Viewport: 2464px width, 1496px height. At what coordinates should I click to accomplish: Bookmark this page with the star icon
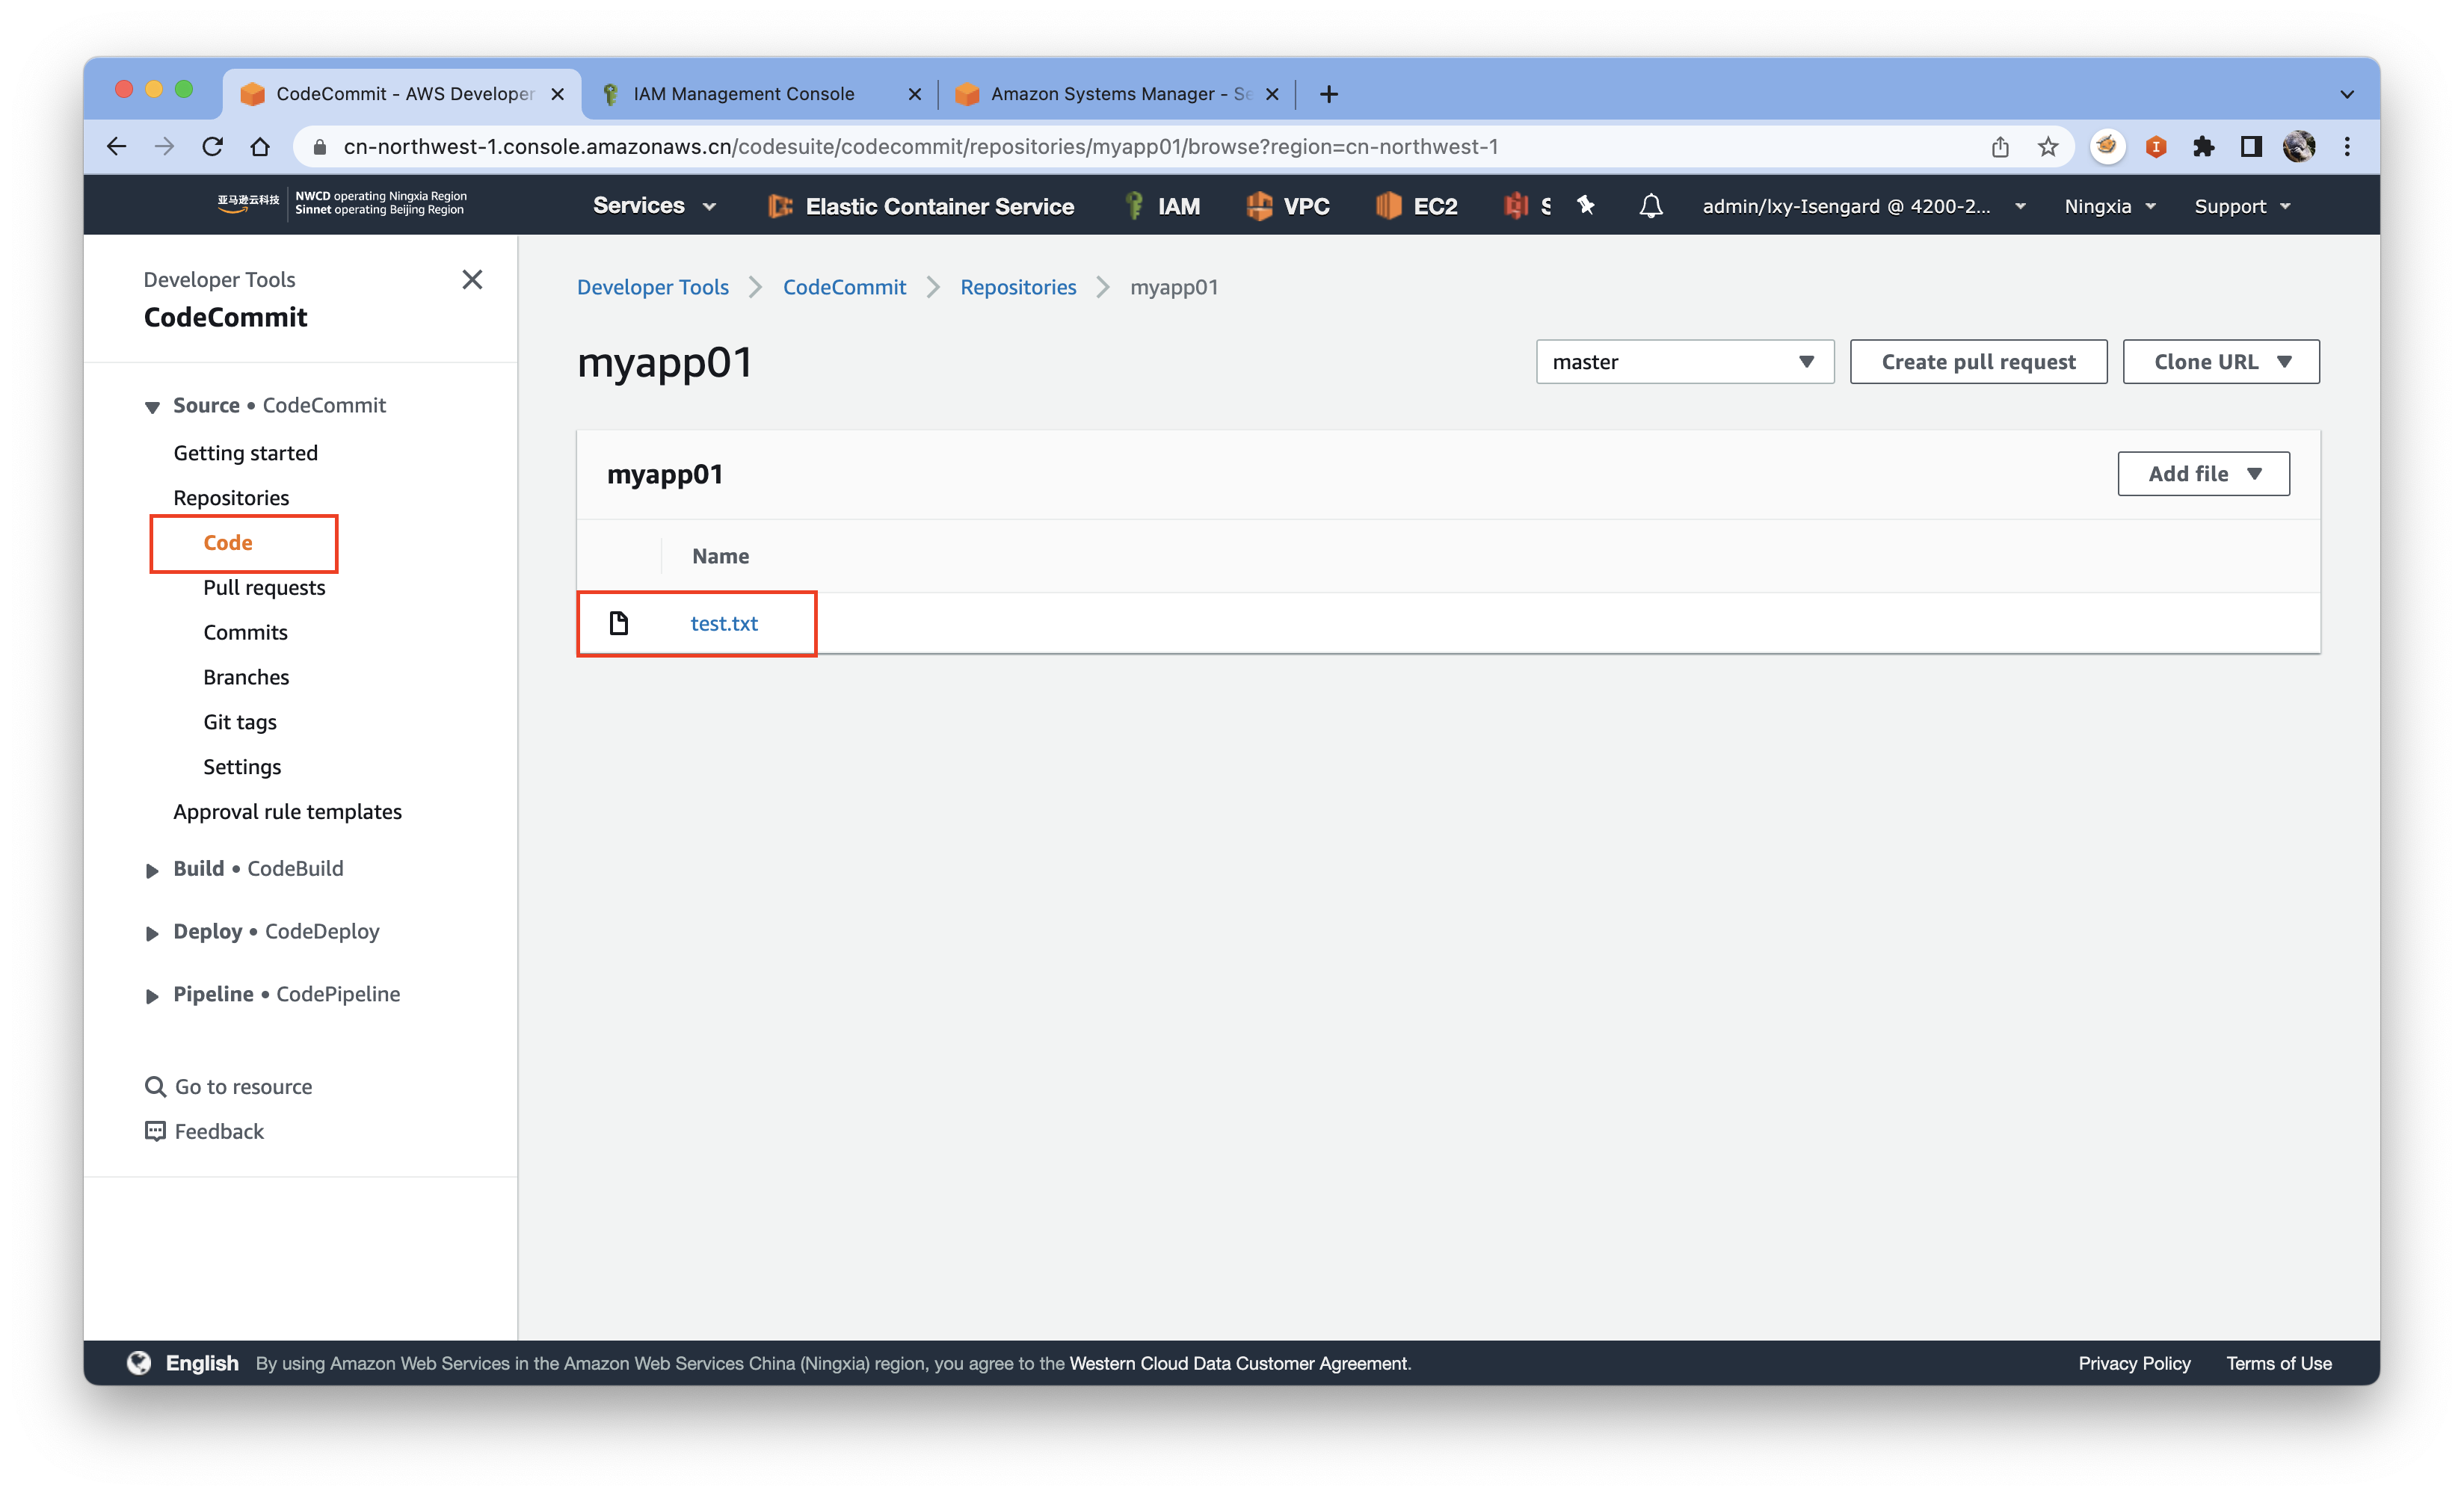tap(2048, 147)
